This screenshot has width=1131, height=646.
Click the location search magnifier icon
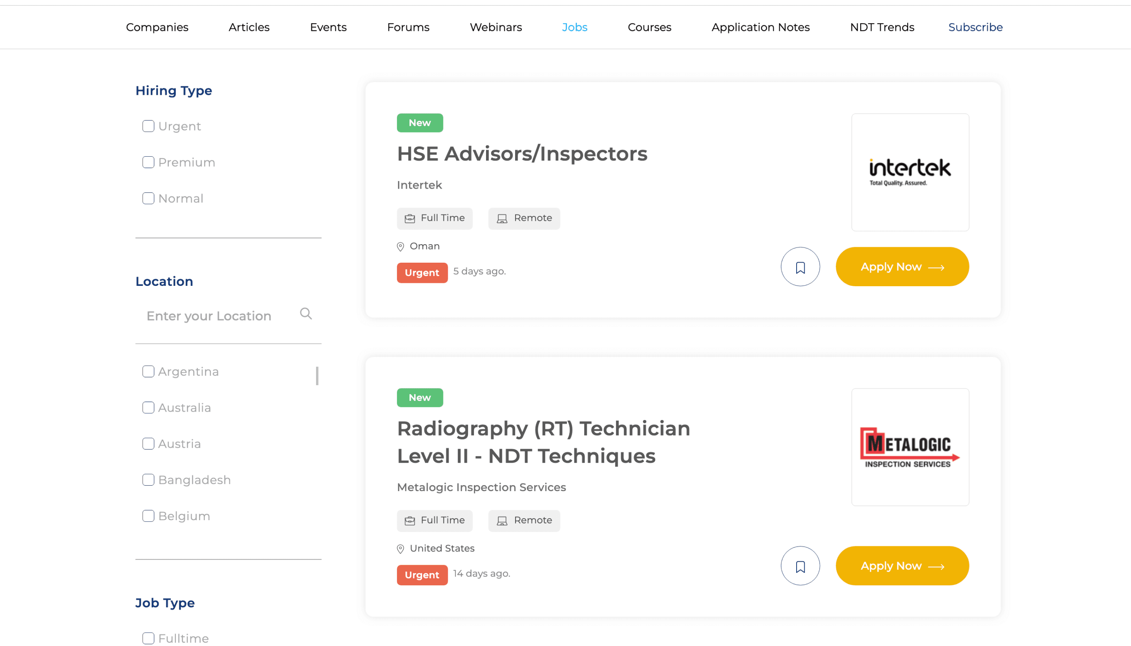coord(306,314)
